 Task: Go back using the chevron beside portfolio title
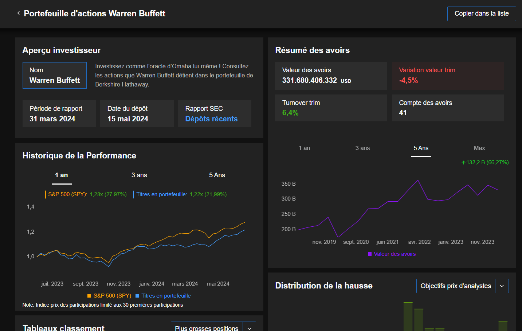[x=18, y=13]
